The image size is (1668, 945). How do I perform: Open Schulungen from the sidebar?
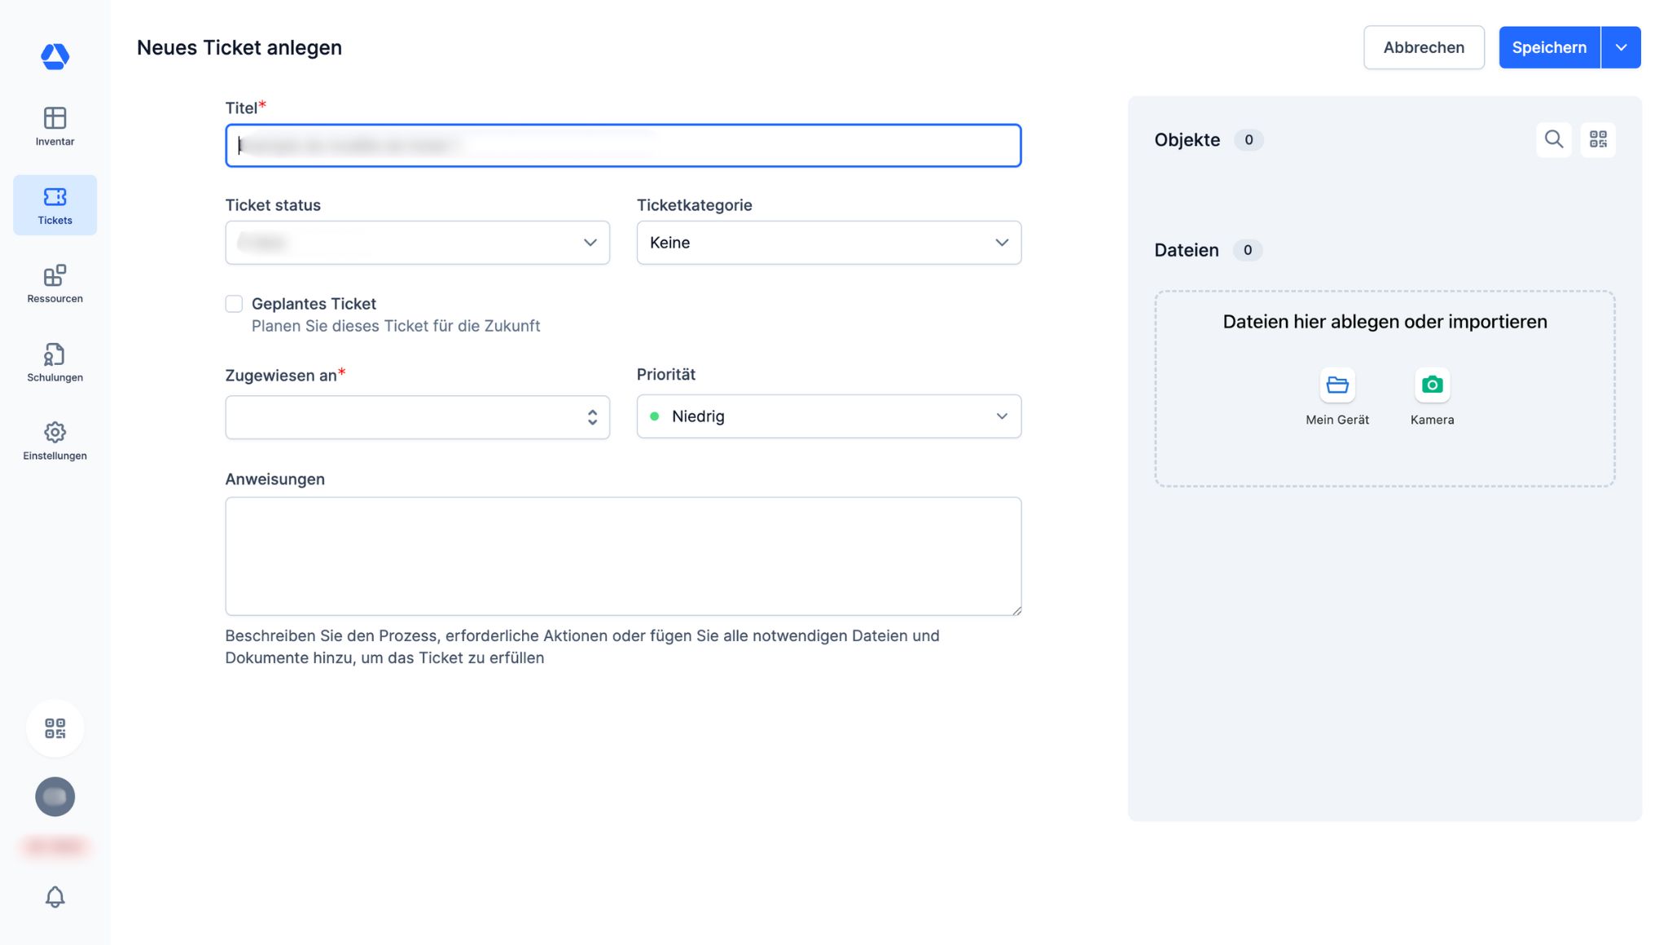[55, 363]
